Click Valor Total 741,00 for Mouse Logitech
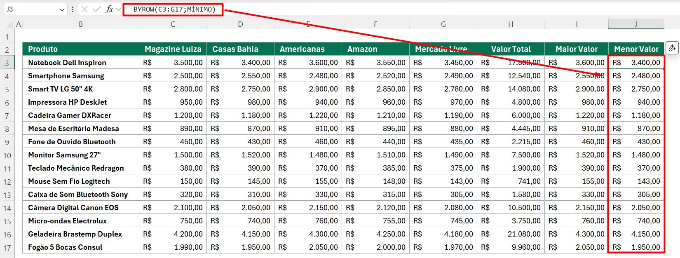The width and height of the screenshot is (680, 258). click(511, 181)
